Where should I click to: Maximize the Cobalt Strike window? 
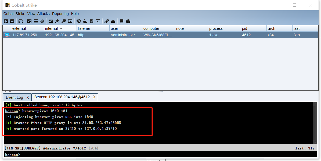295,5
